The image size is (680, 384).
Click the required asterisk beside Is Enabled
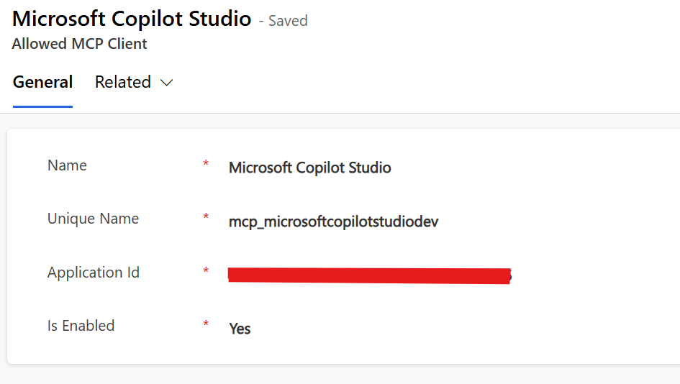coord(206,326)
